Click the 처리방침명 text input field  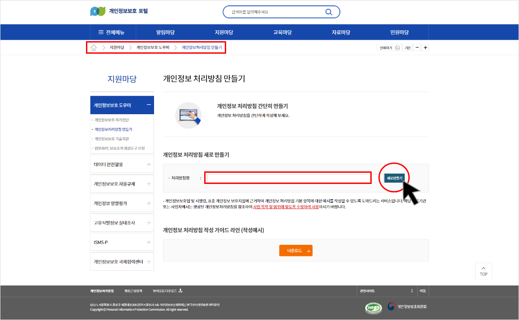pyautogui.click(x=288, y=178)
